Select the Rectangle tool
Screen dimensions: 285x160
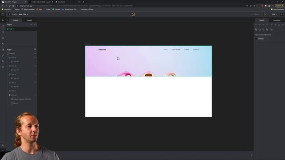click(x=3, y=32)
